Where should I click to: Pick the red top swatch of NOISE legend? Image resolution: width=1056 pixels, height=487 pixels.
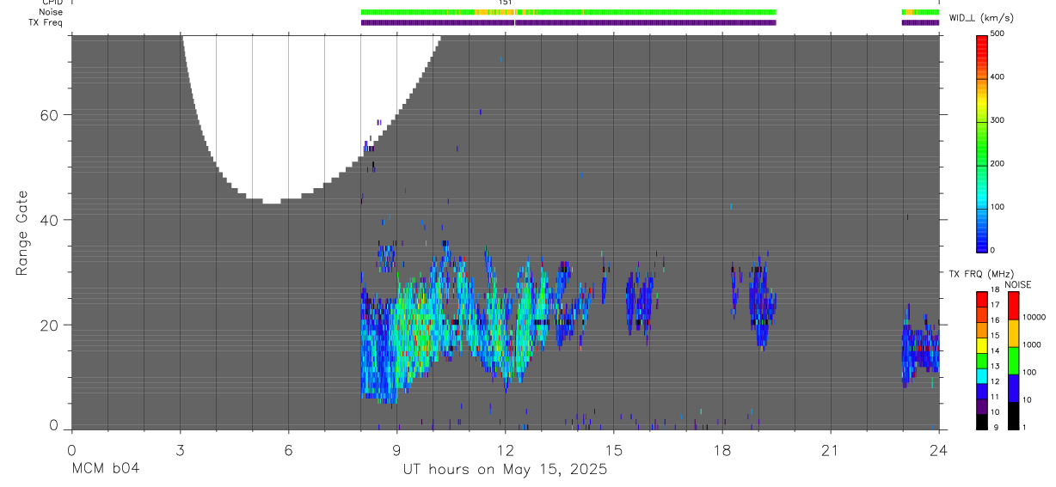tap(1012, 305)
